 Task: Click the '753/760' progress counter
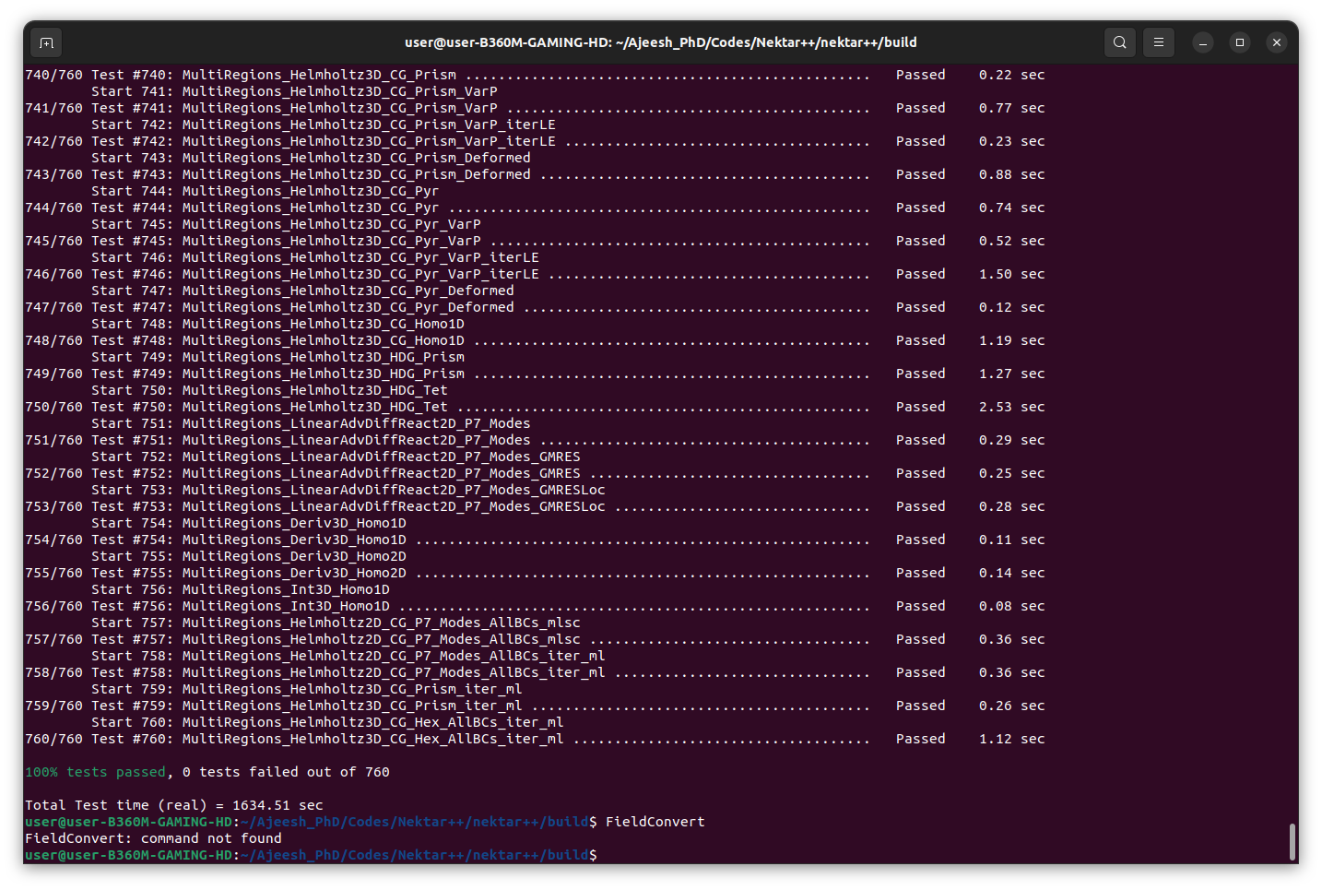point(53,506)
